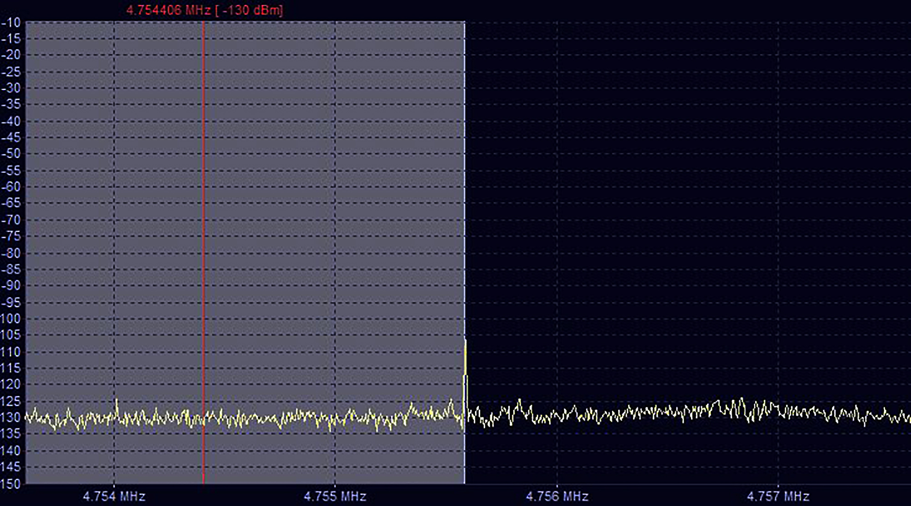
Task: Click the 150 label at axis bottom
Action: point(10,484)
